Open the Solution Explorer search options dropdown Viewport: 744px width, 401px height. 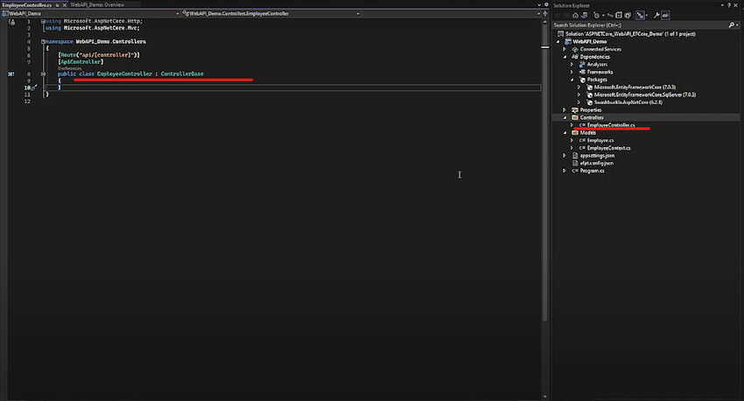(737, 25)
